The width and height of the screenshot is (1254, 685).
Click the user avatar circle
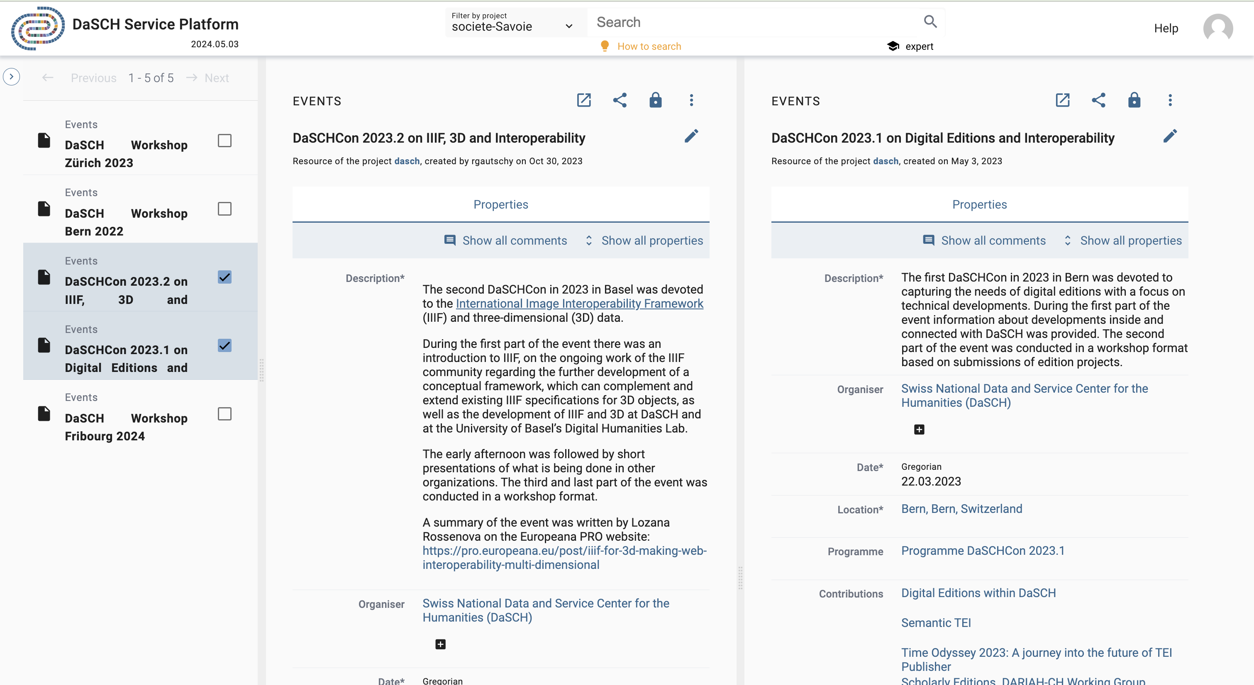[1218, 28]
